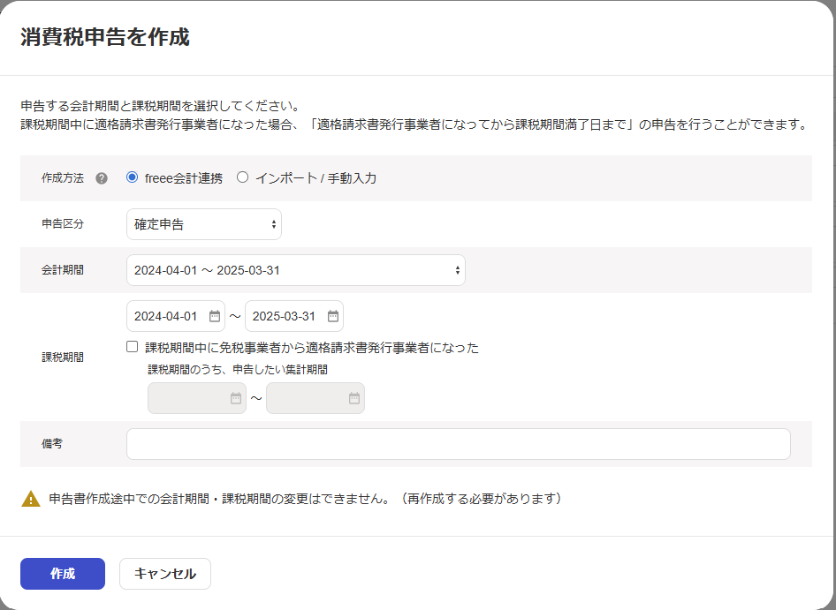Click the 課税期間のうち、申告したい集計期間 label

[x=238, y=370]
